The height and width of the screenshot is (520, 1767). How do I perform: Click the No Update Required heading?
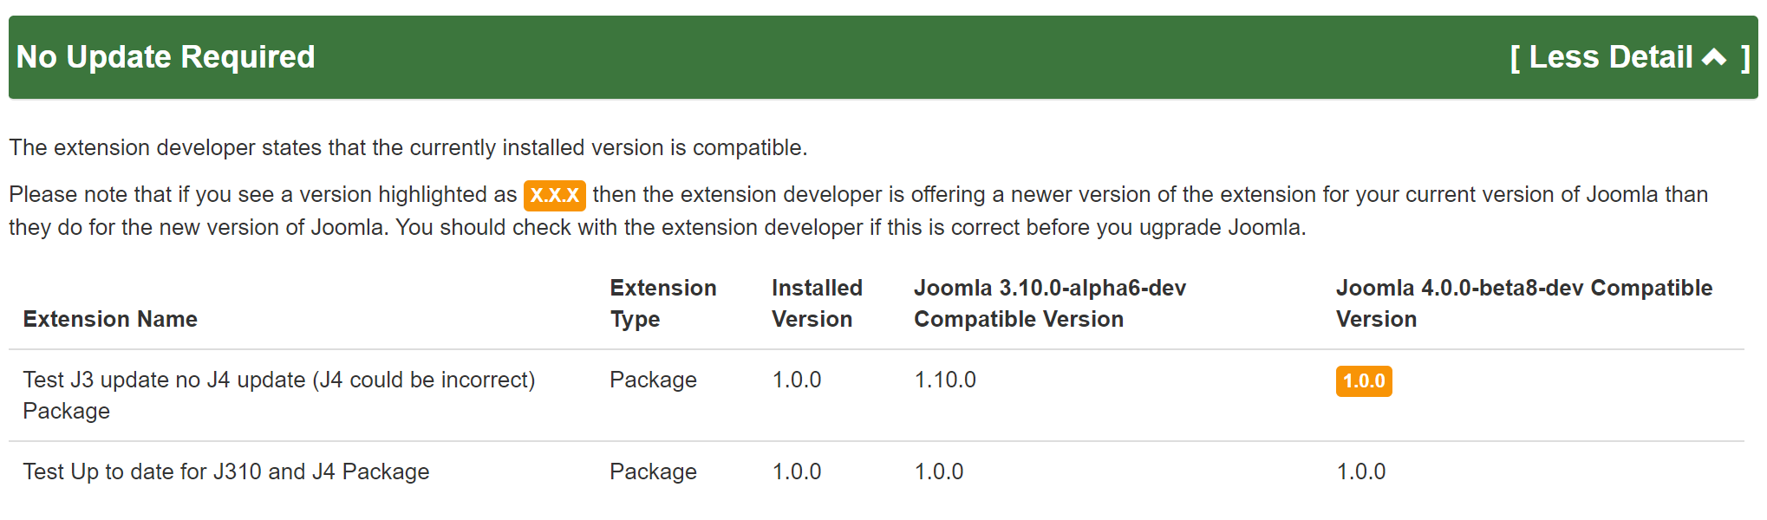click(x=166, y=57)
